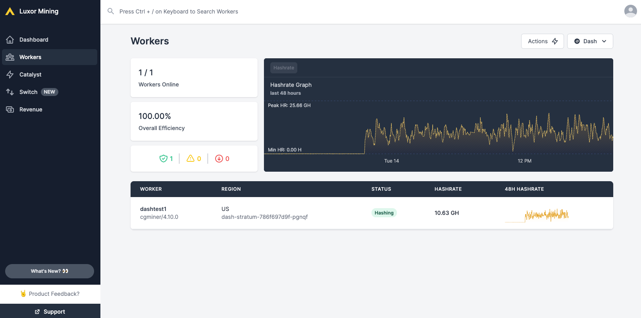Open the dashtest1 worker row
Image resolution: width=641 pixels, height=318 pixels.
(x=372, y=213)
